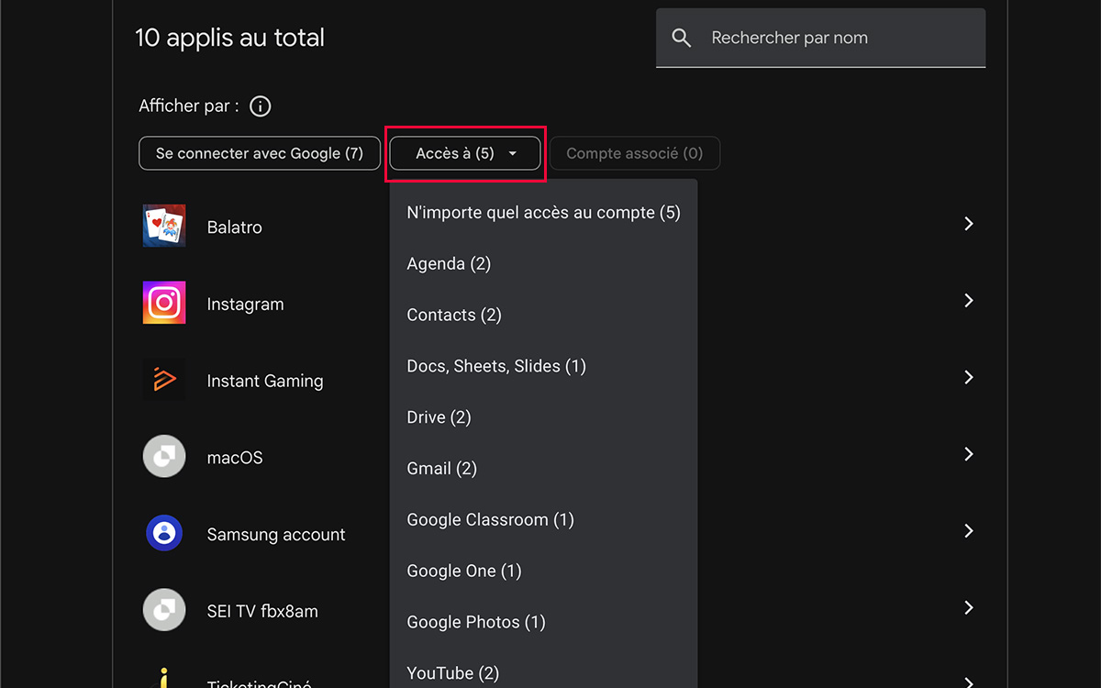The height and width of the screenshot is (688, 1101).
Task: Select Gmail (2) in the dropdown
Action: [x=544, y=469]
